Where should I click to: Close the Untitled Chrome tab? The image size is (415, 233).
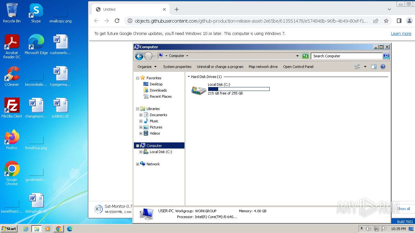164,9
